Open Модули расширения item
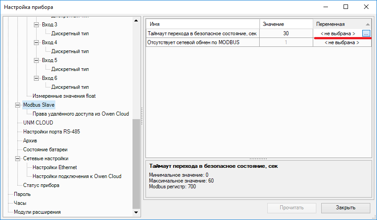Screen dimensions: 377x220 click(37, 212)
